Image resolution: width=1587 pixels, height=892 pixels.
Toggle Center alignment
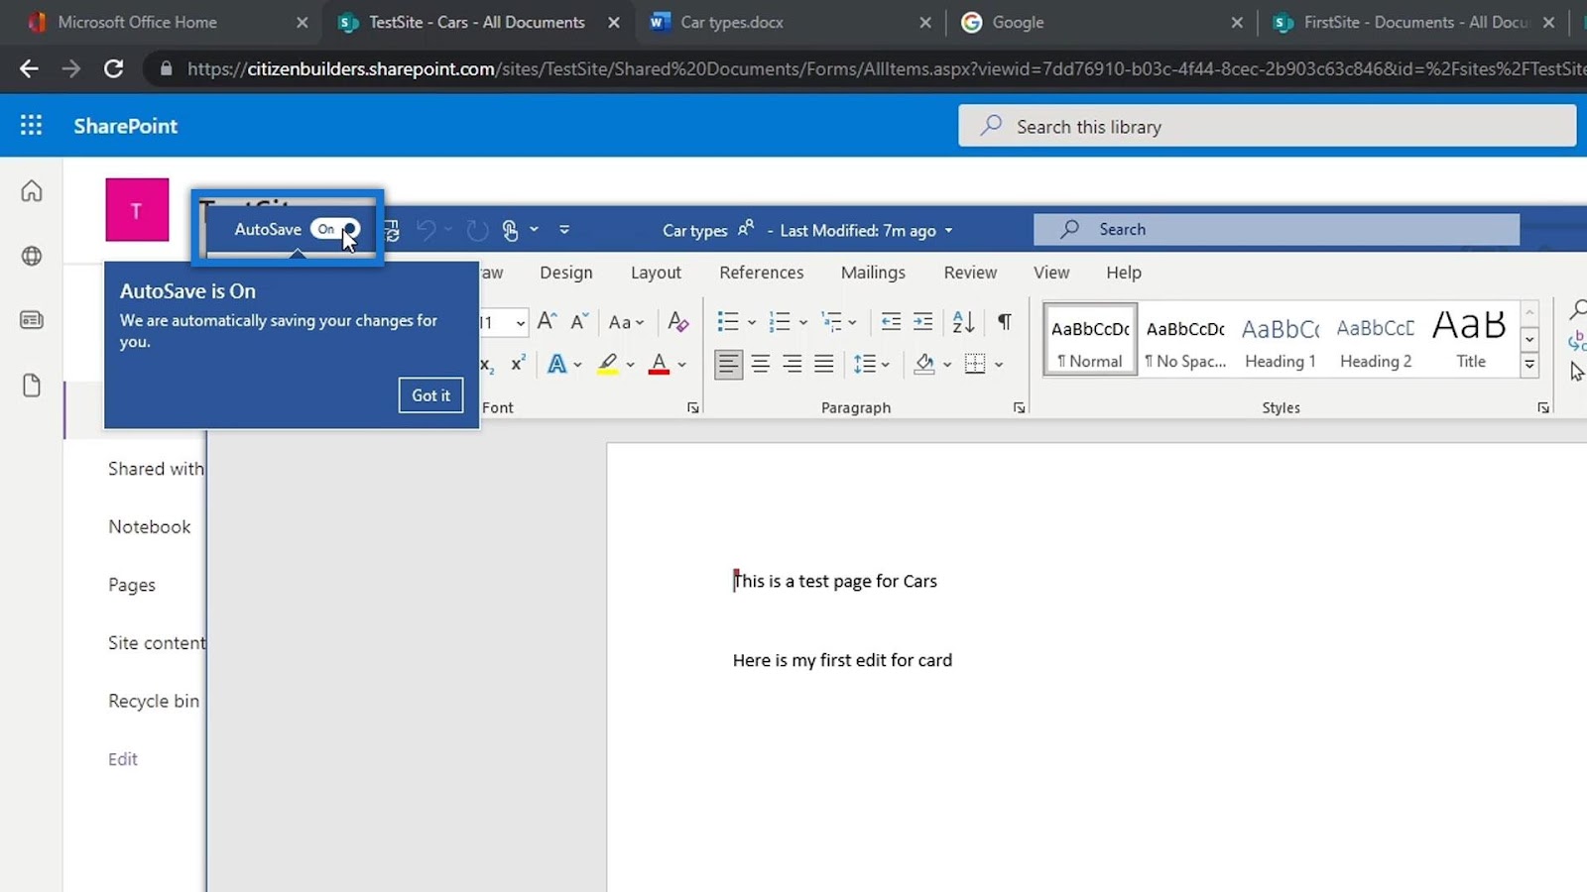pos(761,364)
